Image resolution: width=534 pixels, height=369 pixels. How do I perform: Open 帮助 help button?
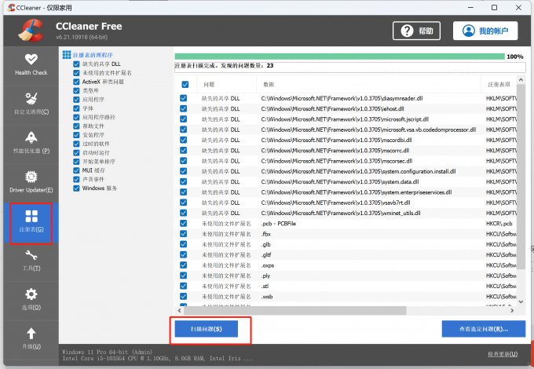pyautogui.click(x=416, y=31)
